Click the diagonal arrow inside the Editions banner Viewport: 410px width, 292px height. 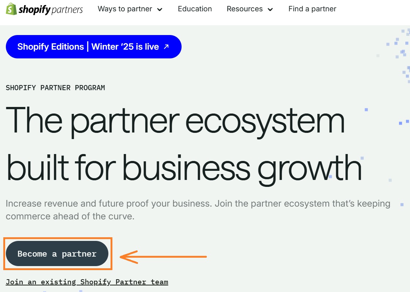tap(165, 46)
